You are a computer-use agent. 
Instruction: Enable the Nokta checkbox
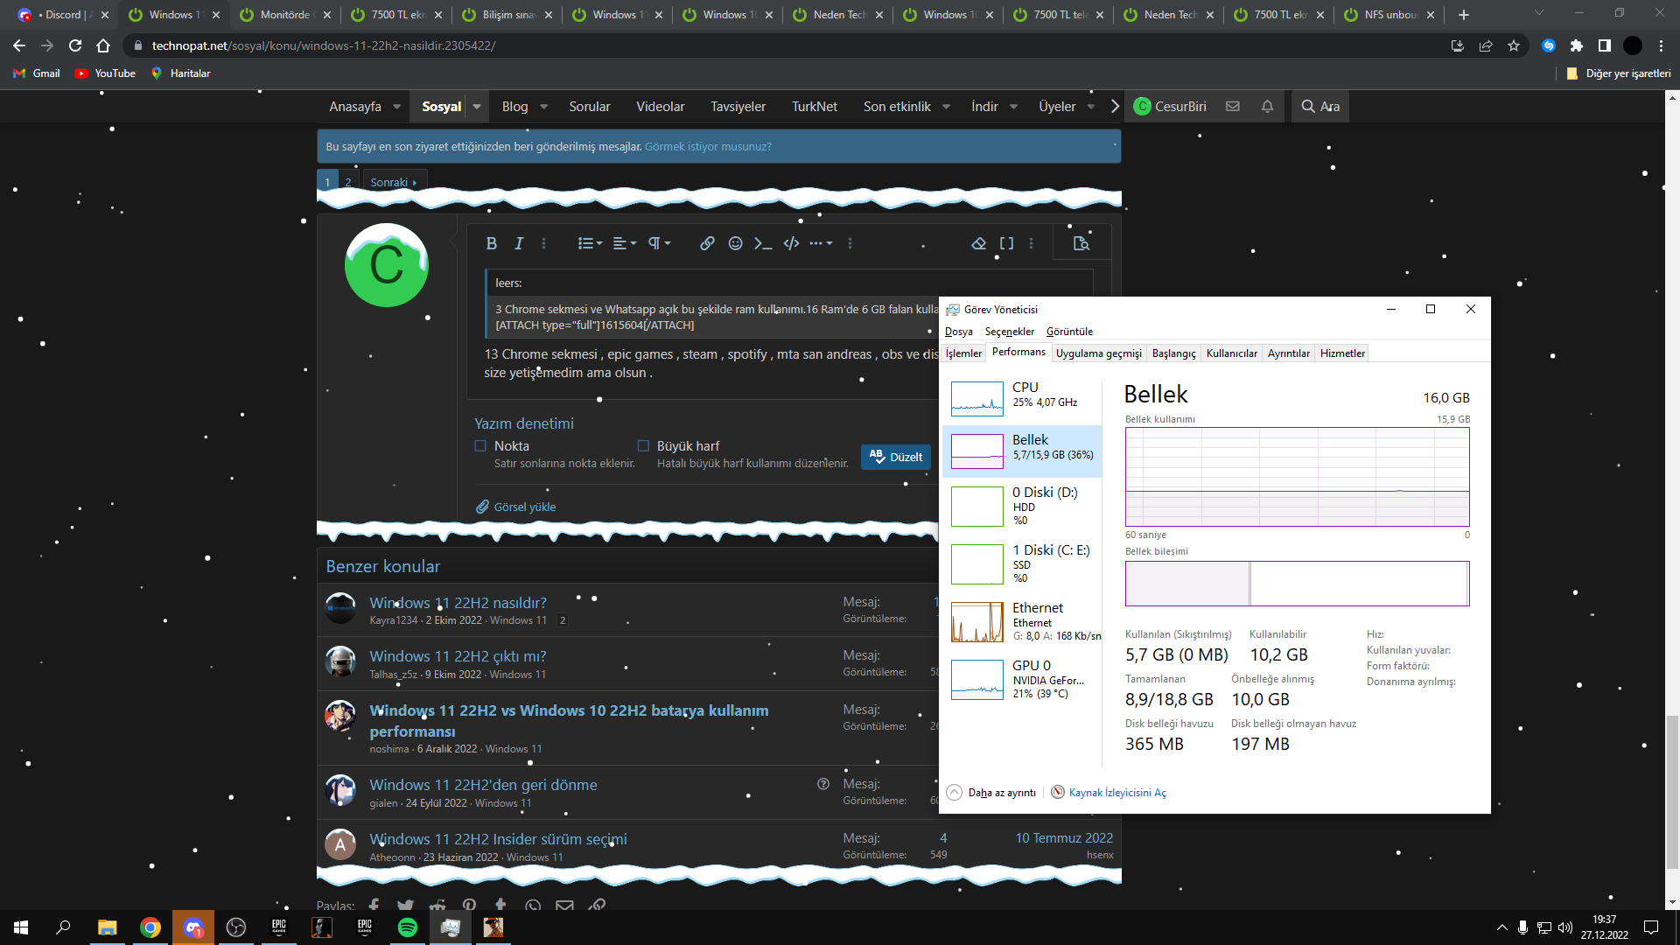(480, 446)
